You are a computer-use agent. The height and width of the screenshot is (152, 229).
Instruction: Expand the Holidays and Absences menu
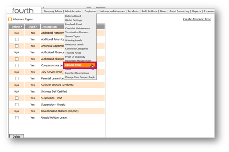point(112,11)
